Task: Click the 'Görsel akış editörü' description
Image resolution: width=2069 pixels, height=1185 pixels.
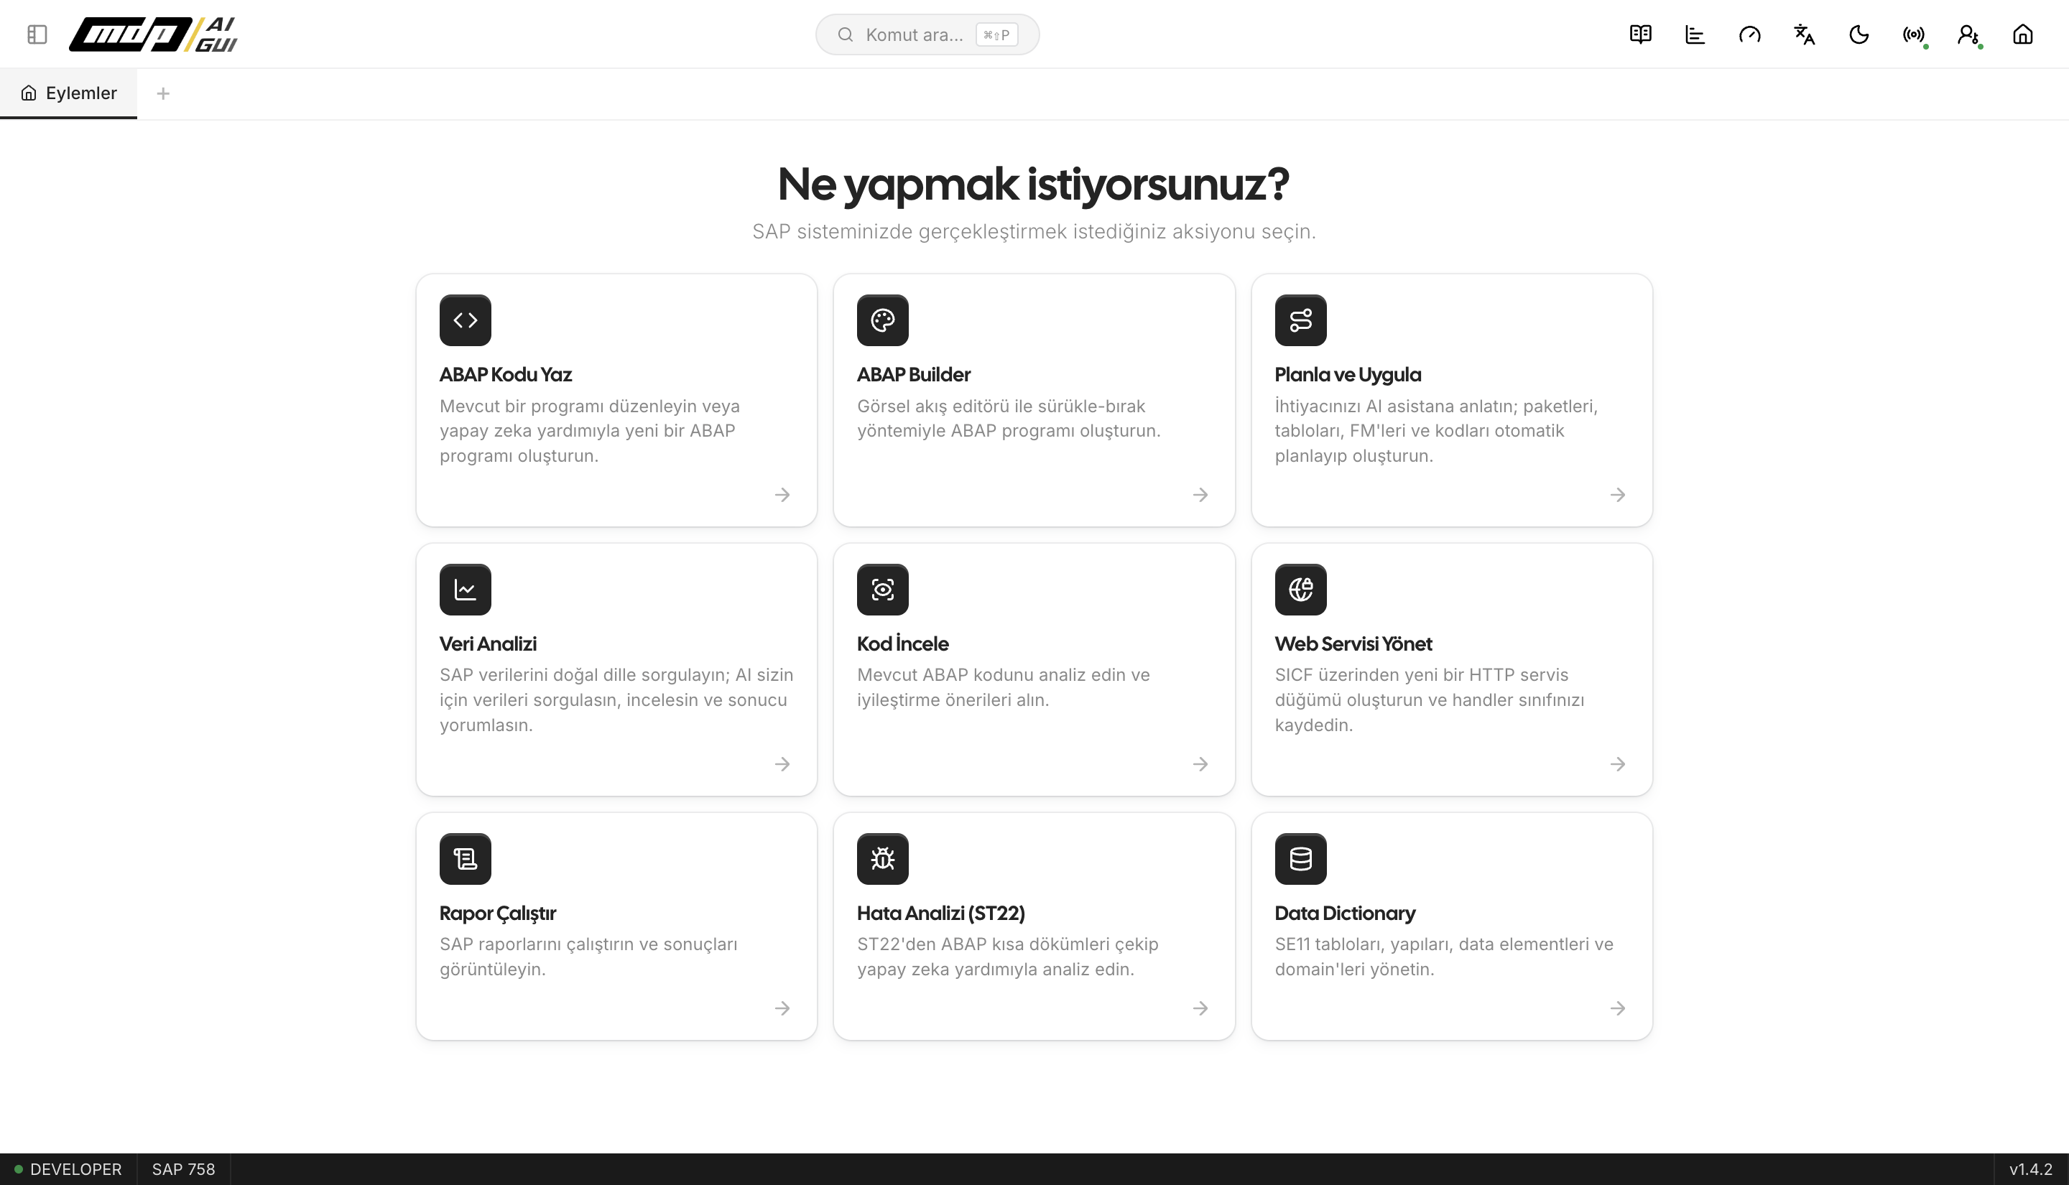Action: (1009, 418)
